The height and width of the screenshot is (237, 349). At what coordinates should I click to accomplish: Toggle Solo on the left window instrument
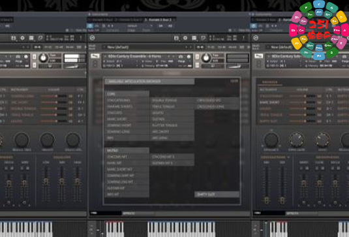click(35, 57)
